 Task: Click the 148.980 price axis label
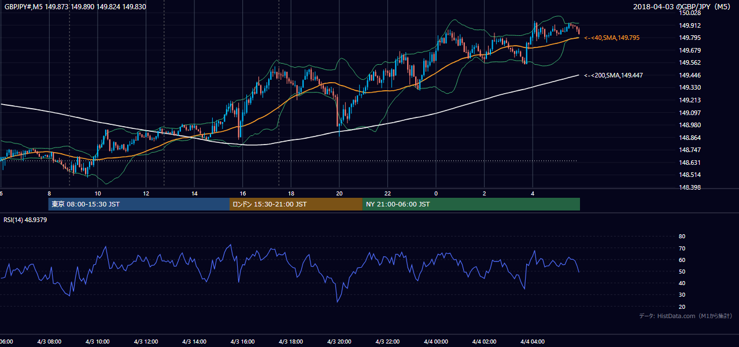690,125
